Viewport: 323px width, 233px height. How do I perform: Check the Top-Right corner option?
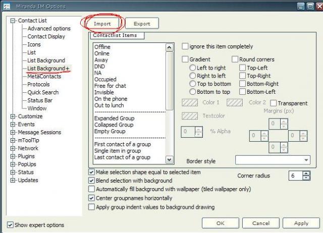click(242, 76)
